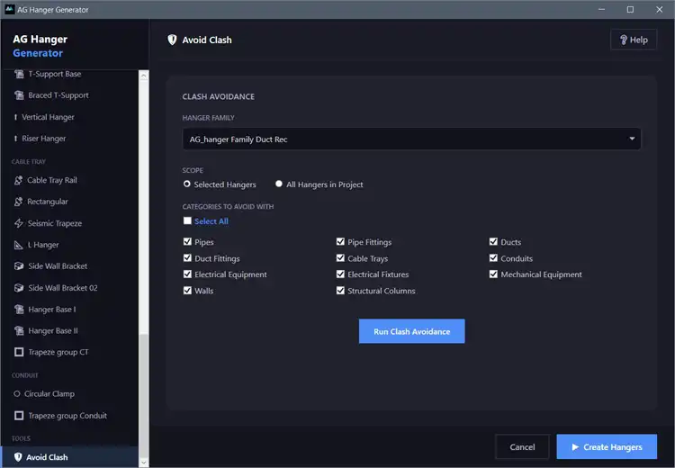This screenshot has width=675, height=468.
Task: Click the sidebar scrollbar up arrow
Action: tap(144, 76)
